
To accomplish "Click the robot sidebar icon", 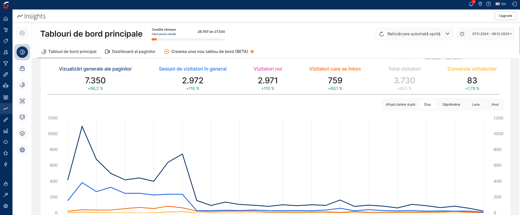I will tap(6, 86).
